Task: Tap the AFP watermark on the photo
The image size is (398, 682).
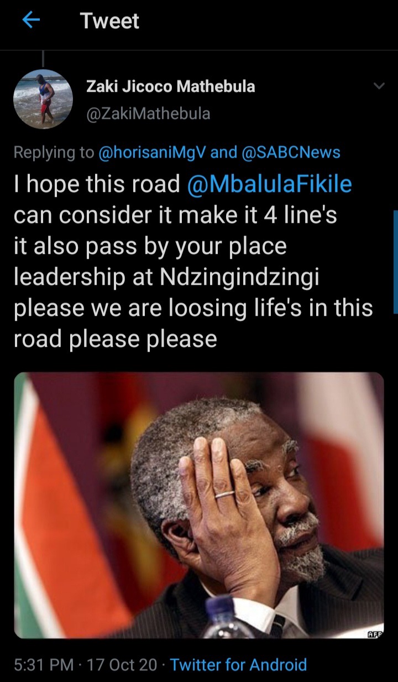Action: pyautogui.click(x=374, y=632)
